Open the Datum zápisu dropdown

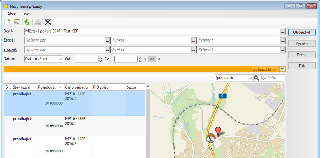click(44, 59)
